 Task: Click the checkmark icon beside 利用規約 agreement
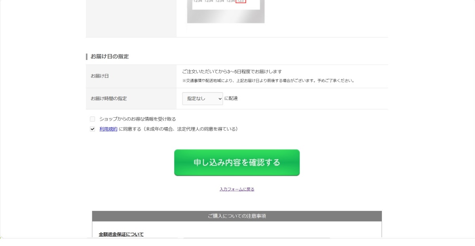[93, 129]
